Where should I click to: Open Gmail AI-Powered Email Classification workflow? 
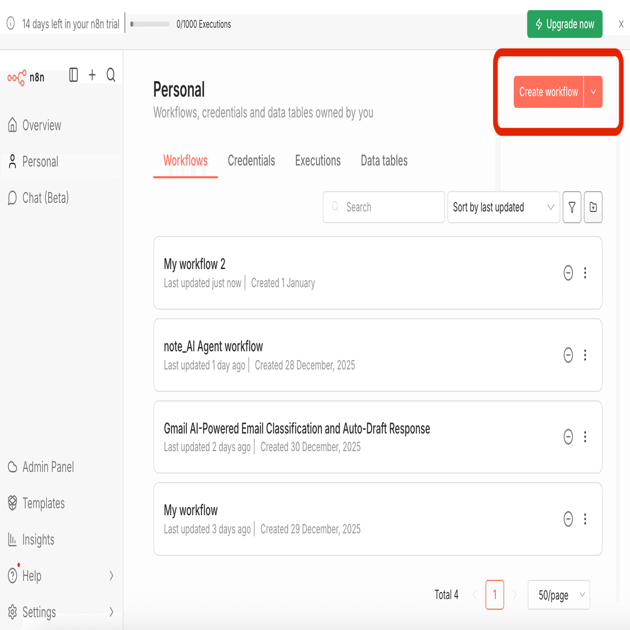(x=297, y=428)
